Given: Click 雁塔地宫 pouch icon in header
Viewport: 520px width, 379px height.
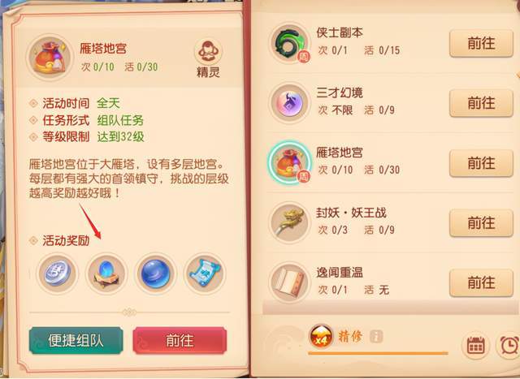Looking at the screenshot, I should (x=50, y=58).
